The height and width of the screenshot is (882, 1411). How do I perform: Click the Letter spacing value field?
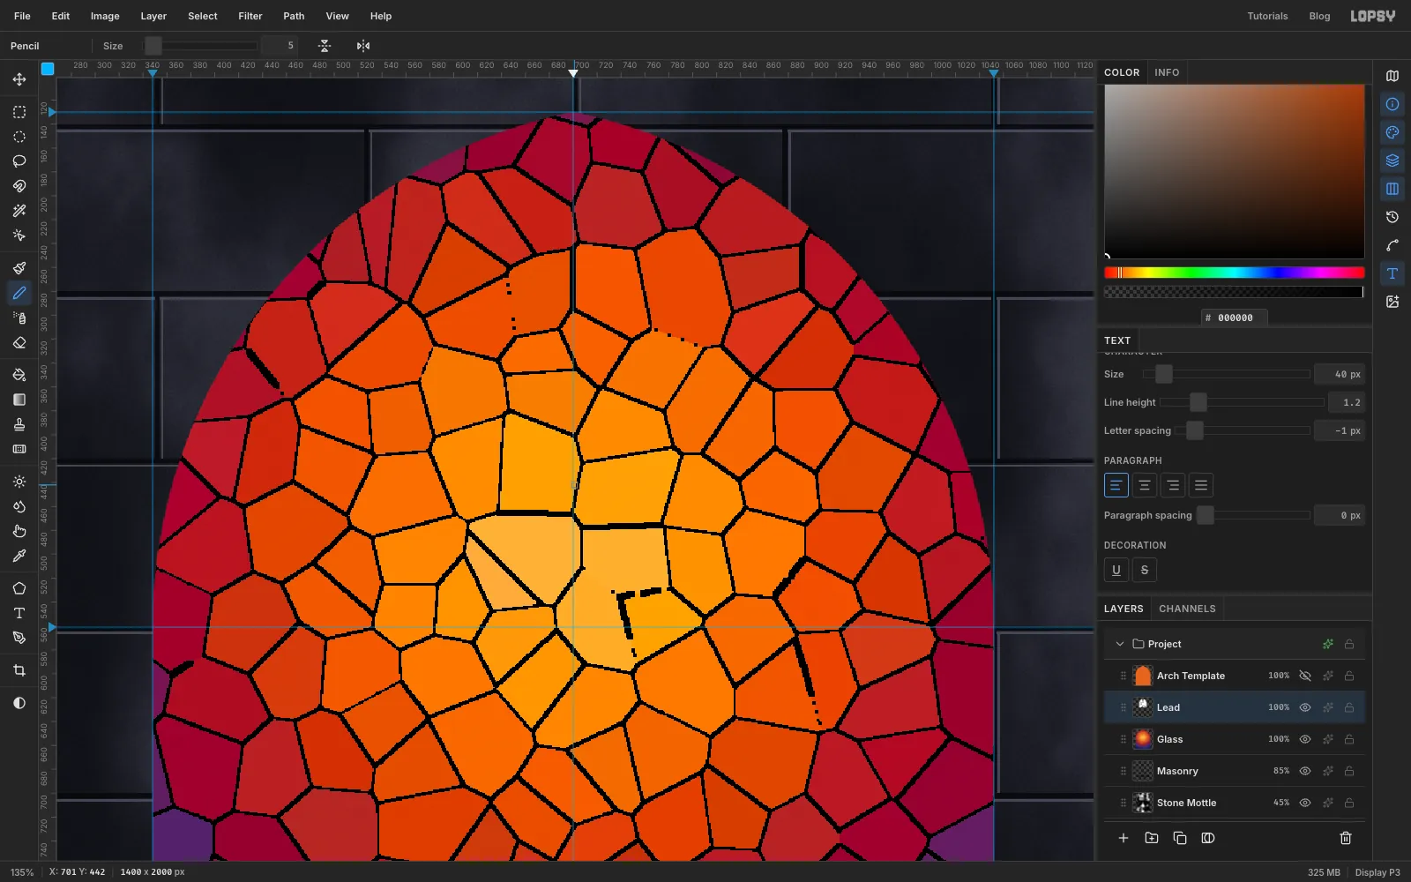[x=1339, y=430]
